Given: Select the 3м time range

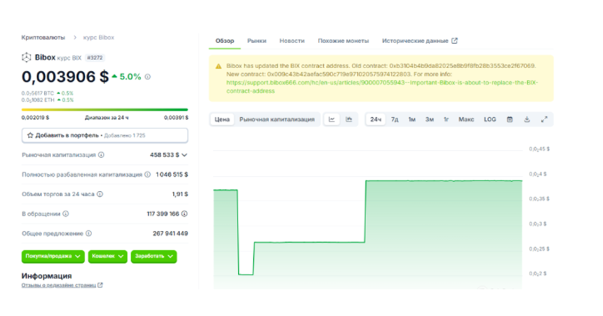Looking at the screenshot, I should (x=430, y=119).
